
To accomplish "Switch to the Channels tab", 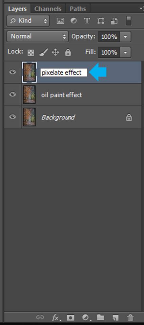I will [48, 9].
